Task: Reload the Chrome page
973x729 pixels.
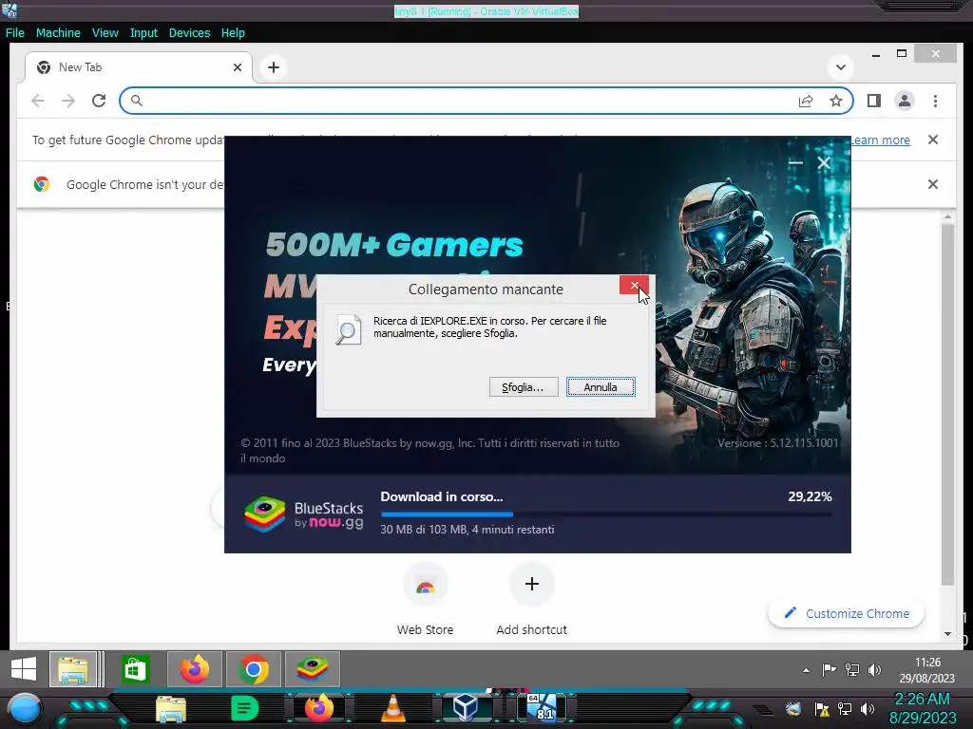Action: pos(99,101)
